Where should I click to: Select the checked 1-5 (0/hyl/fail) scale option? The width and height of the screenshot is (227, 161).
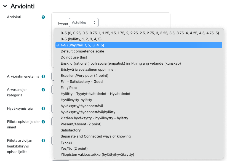pyautogui.click(x=139, y=45)
